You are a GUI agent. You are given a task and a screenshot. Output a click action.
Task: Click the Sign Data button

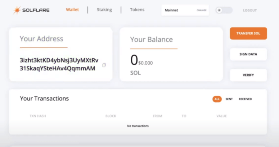coord(248,54)
